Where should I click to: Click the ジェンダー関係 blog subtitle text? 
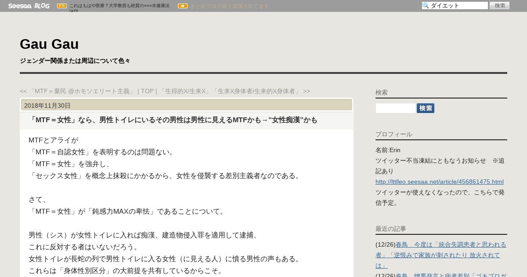[x=75, y=61]
